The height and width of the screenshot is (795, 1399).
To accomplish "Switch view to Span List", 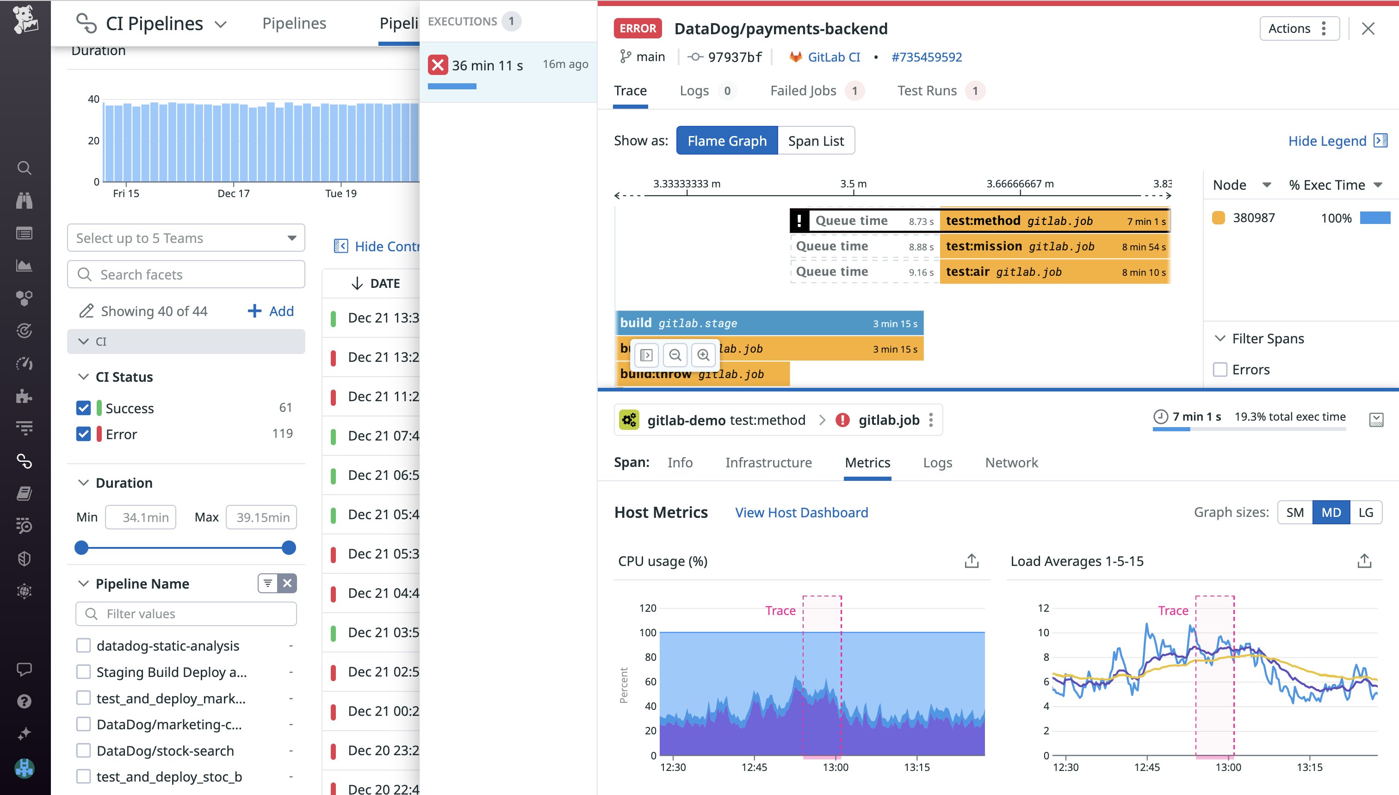I will (816, 141).
